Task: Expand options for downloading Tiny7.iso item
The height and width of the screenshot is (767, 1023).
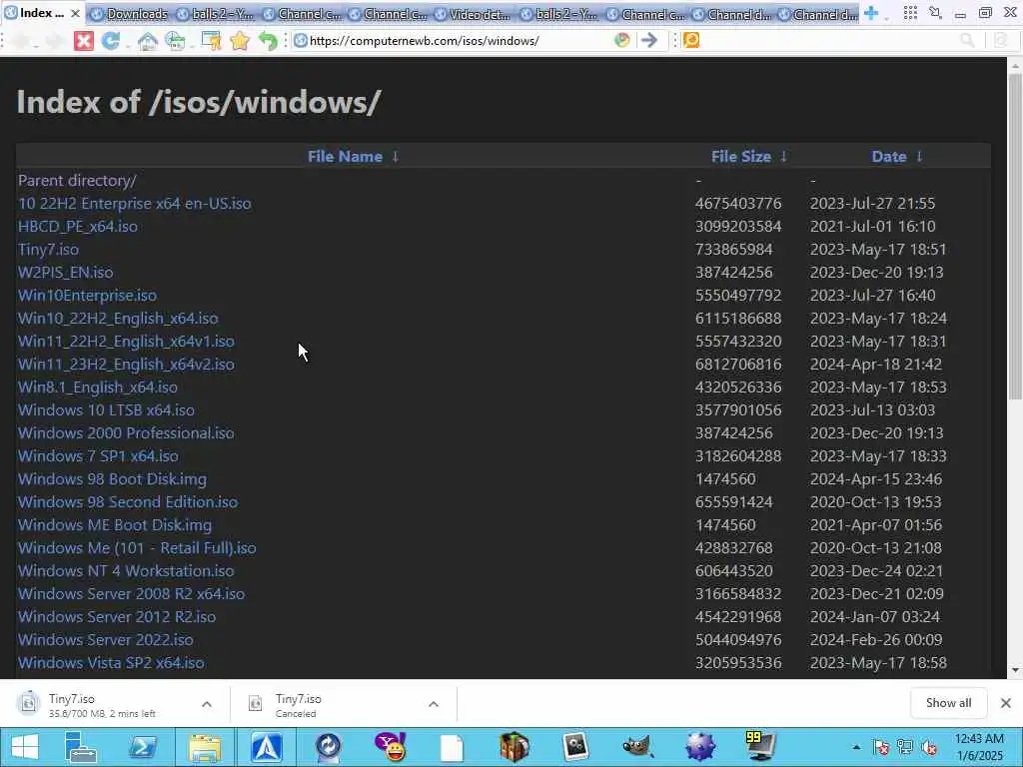Action: click(207, 704)
